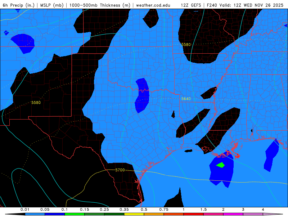This screenshot has height=216, width=288.
Task: Pick the yellow 0.35–0.5 legend swatch
Action: coord(134,214)
